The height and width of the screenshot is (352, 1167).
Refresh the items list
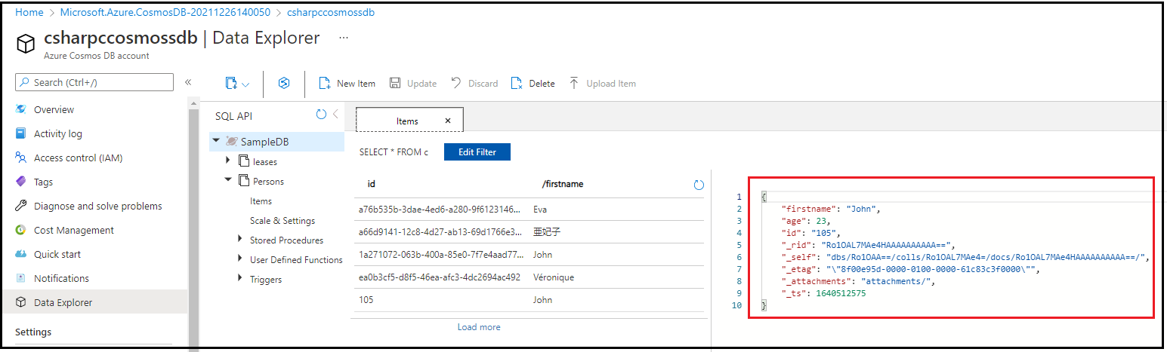(699, 185)
